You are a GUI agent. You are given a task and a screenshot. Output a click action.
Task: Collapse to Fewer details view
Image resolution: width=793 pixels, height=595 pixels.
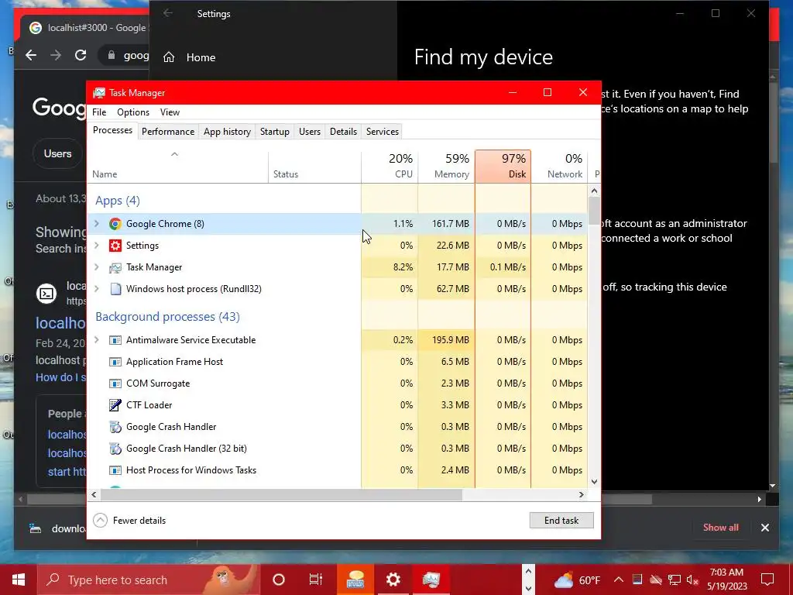[130, 520]
